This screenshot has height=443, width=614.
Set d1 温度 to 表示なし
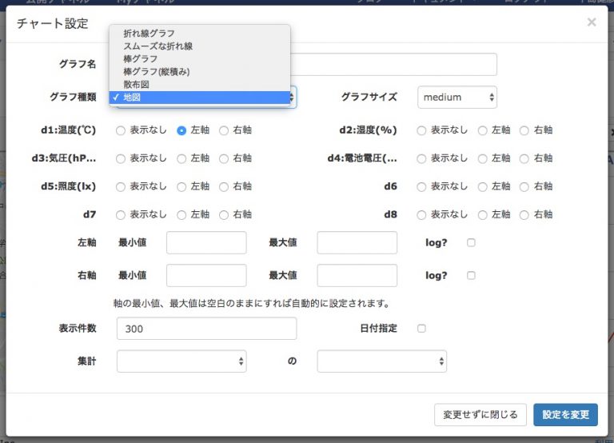pyautogui.click(x=122, y=130)
